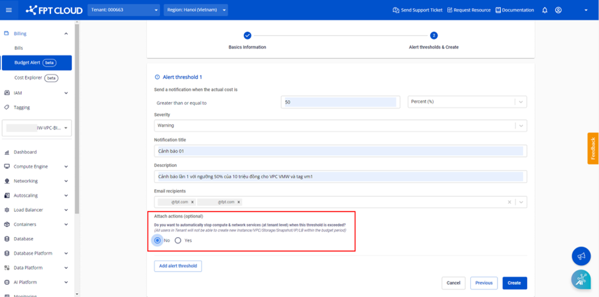Collapse the Billing sidebar section

click(66, 34)
